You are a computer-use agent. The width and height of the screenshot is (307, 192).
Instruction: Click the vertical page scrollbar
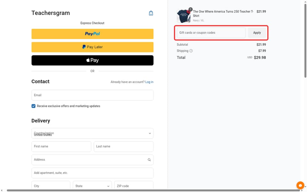[305, 41]
